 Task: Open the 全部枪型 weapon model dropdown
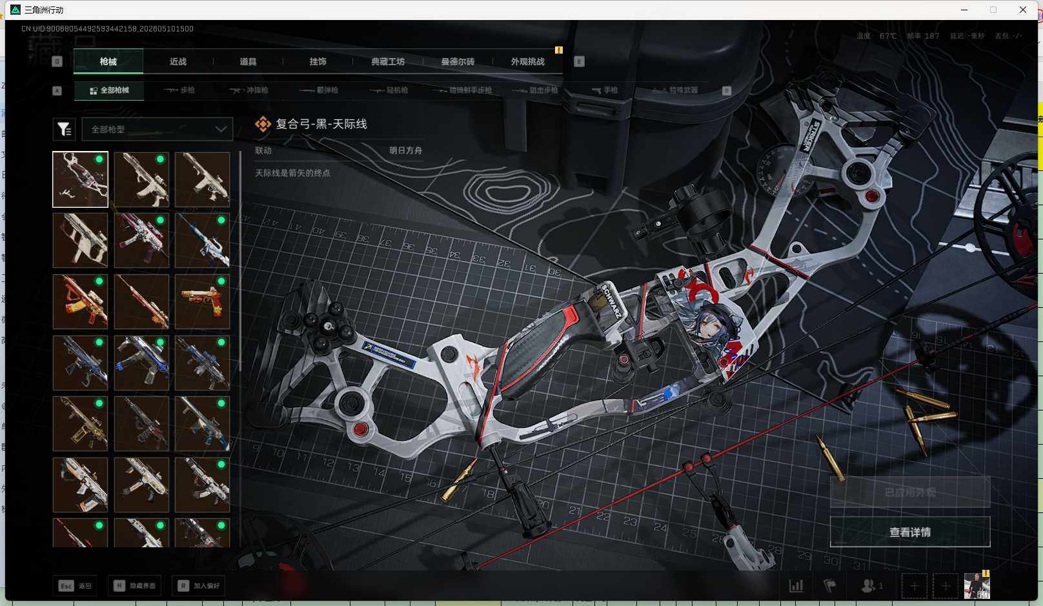tap(157, 129)
